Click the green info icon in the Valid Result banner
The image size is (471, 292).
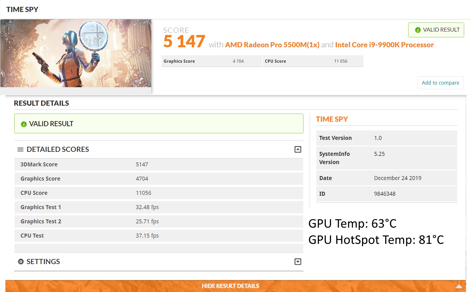tap(24, 124)
